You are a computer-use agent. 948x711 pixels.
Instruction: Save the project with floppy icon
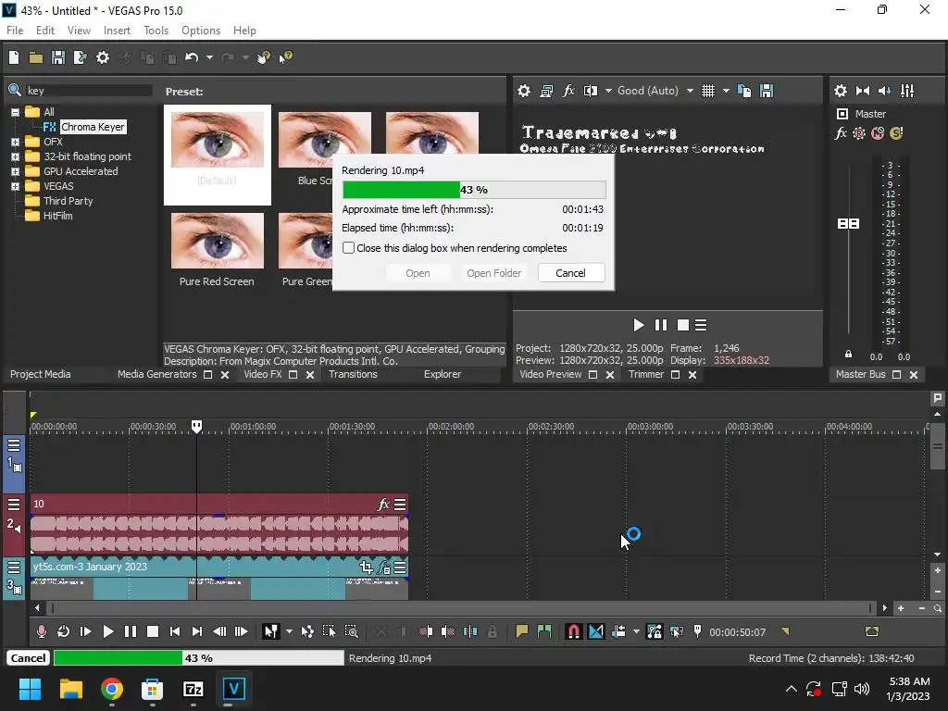[x=58, y=57]
